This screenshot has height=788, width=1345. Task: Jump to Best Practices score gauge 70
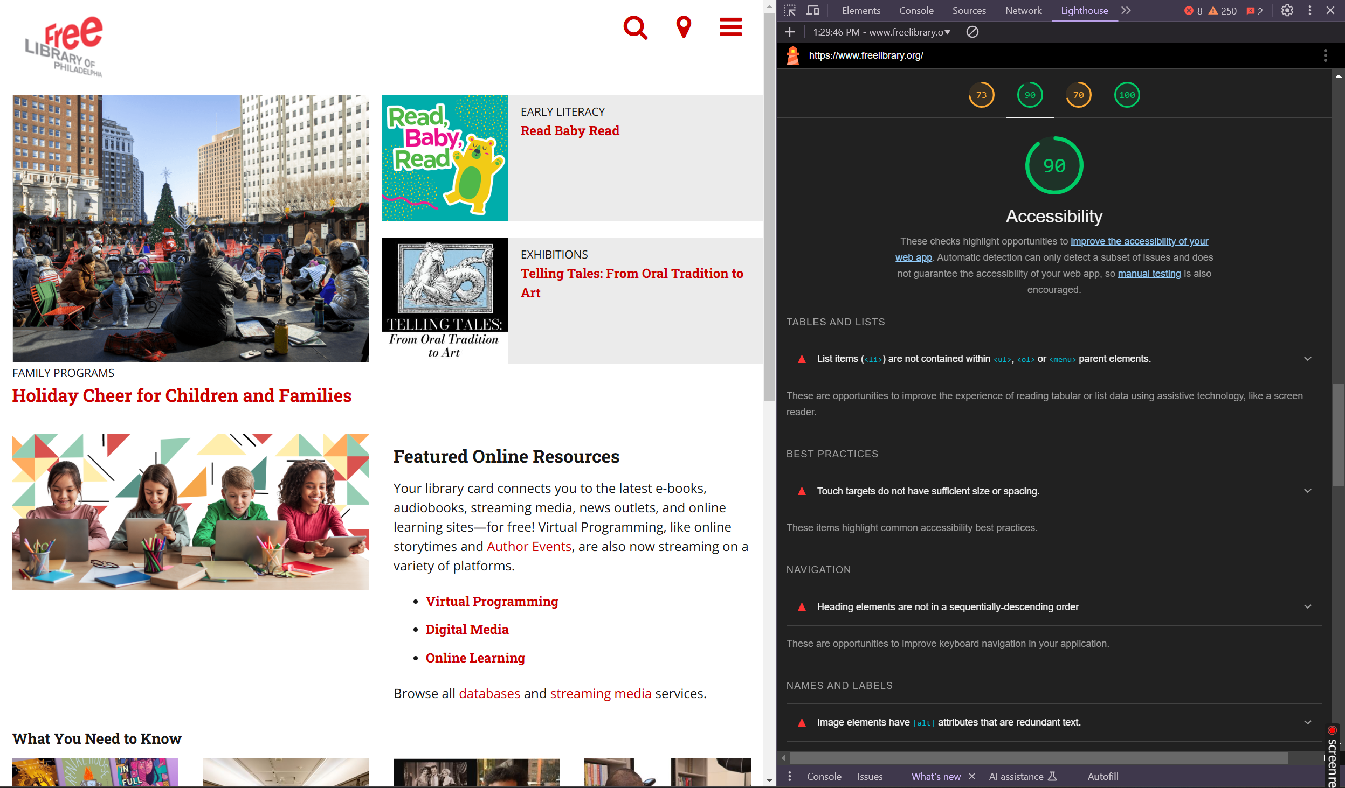tap(1078, 95)
